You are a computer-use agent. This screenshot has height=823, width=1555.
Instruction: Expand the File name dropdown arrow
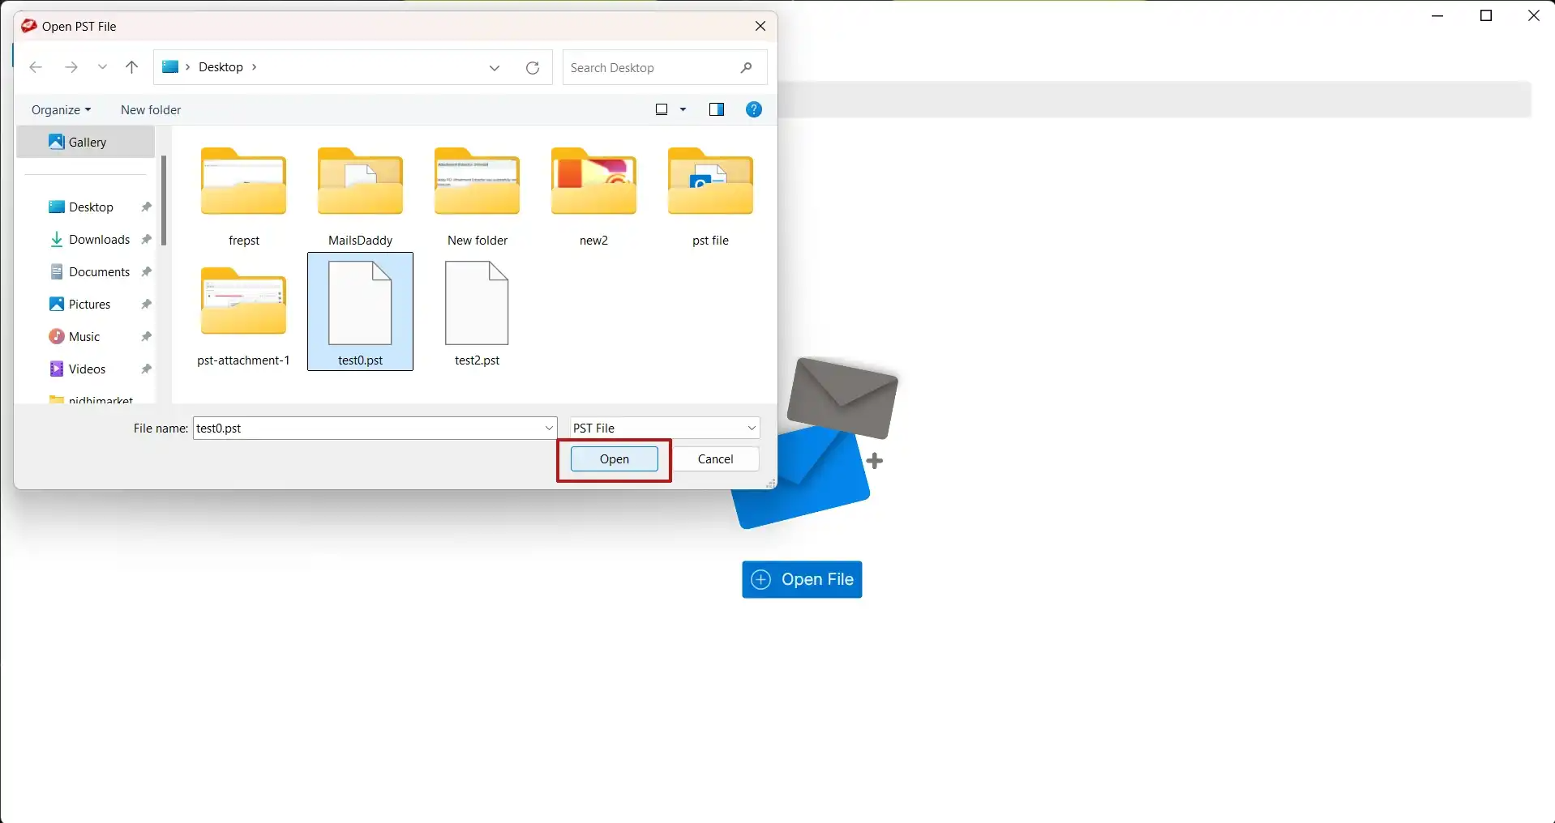coord(549,429)
